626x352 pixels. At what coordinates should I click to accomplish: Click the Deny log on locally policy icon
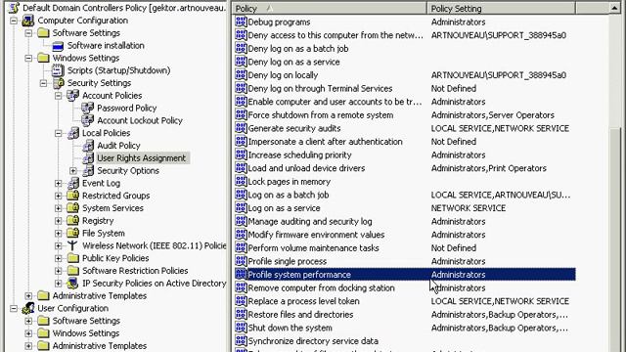[x=241, y=74]
